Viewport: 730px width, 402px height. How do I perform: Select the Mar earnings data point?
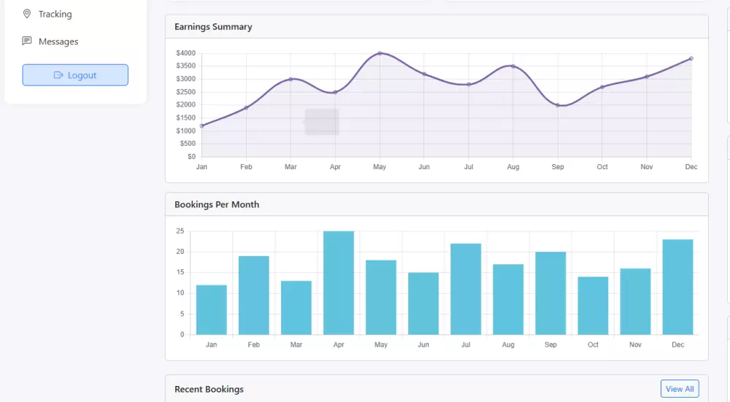tap(291, 79)
